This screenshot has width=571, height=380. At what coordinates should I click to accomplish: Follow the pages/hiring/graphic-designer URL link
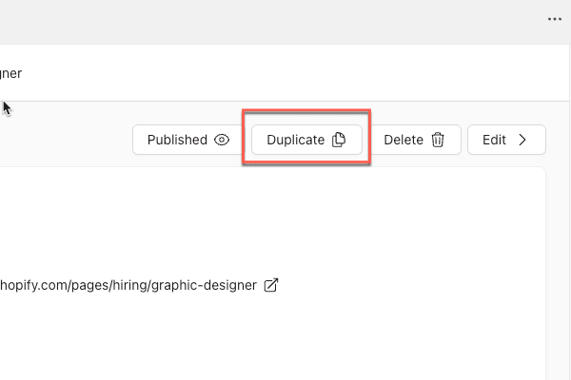[x=128, y=285]
